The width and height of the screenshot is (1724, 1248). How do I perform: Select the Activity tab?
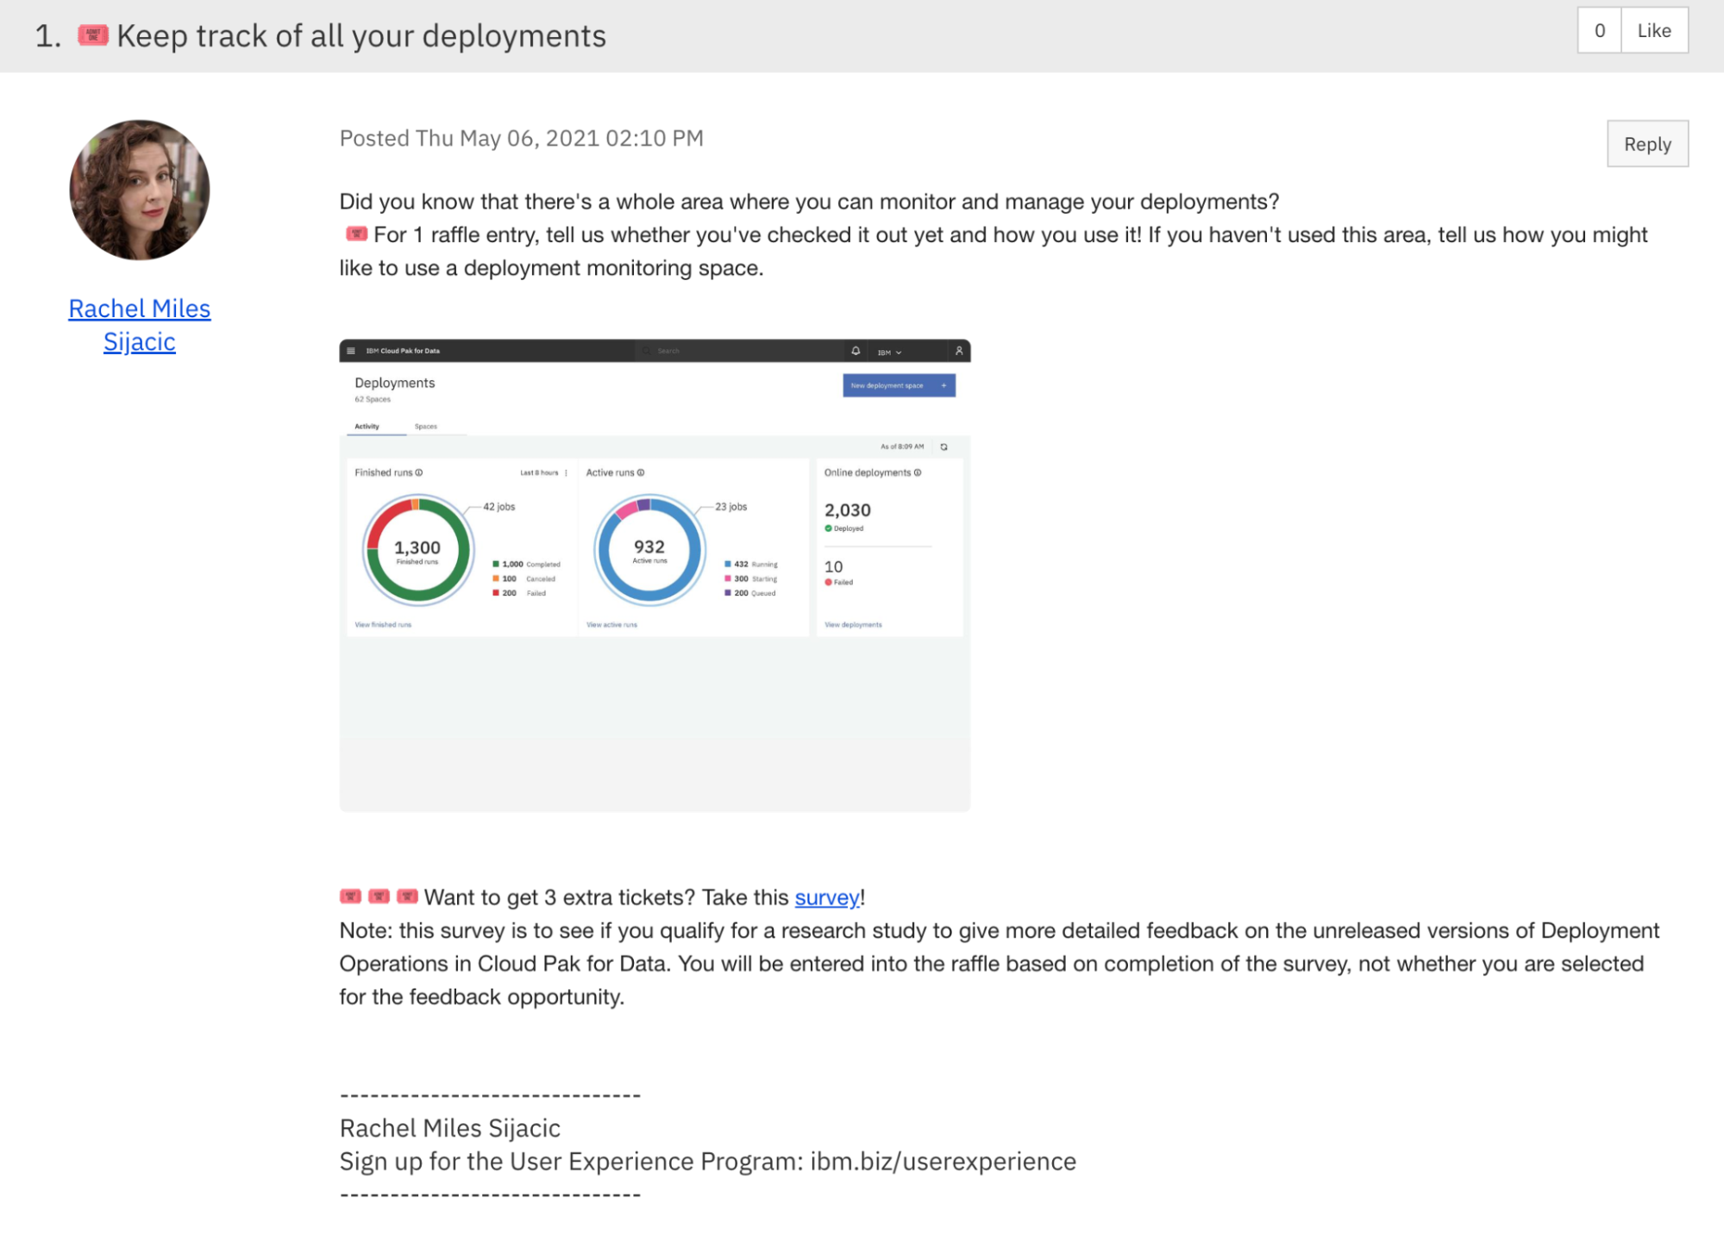[367, 426]
